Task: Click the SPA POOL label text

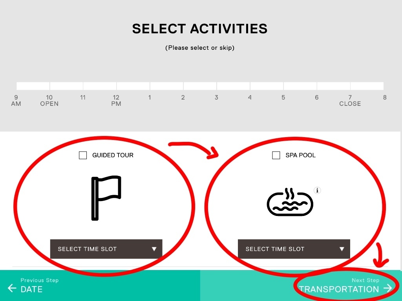Action: pos(300,155)
